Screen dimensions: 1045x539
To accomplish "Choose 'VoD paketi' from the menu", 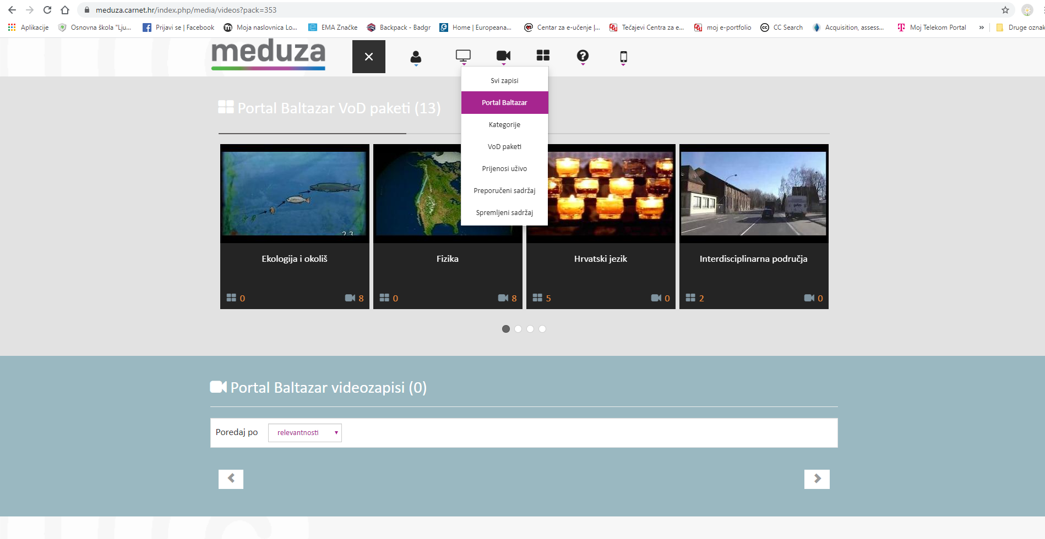I will pyautogui.click(x=504, y=146).
